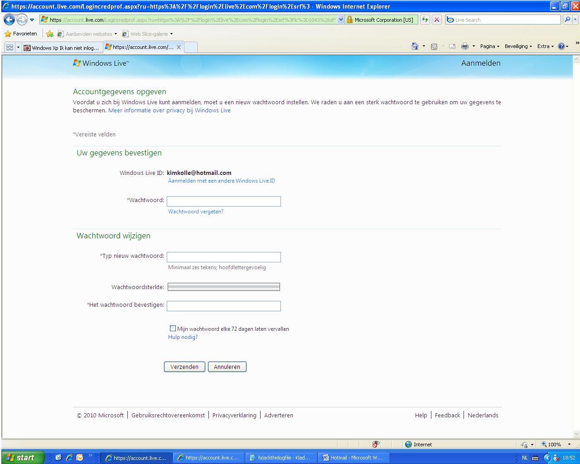Switch to the 'Windows Xp Ik kan niet inlog' tab

pos(63,48)
